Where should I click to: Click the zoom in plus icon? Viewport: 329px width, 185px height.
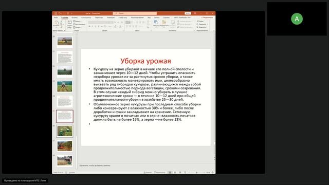(x=204, y=173)
